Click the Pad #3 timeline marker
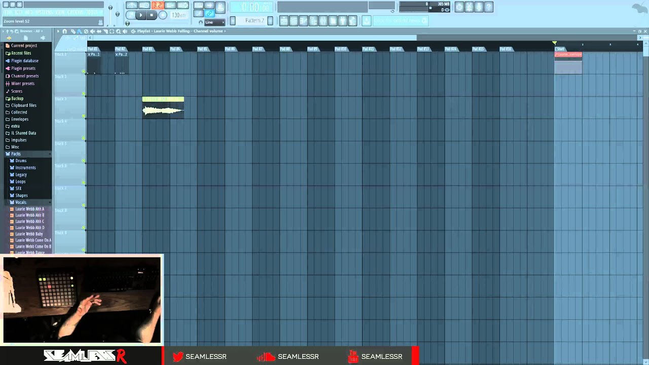 click(148, 49)
